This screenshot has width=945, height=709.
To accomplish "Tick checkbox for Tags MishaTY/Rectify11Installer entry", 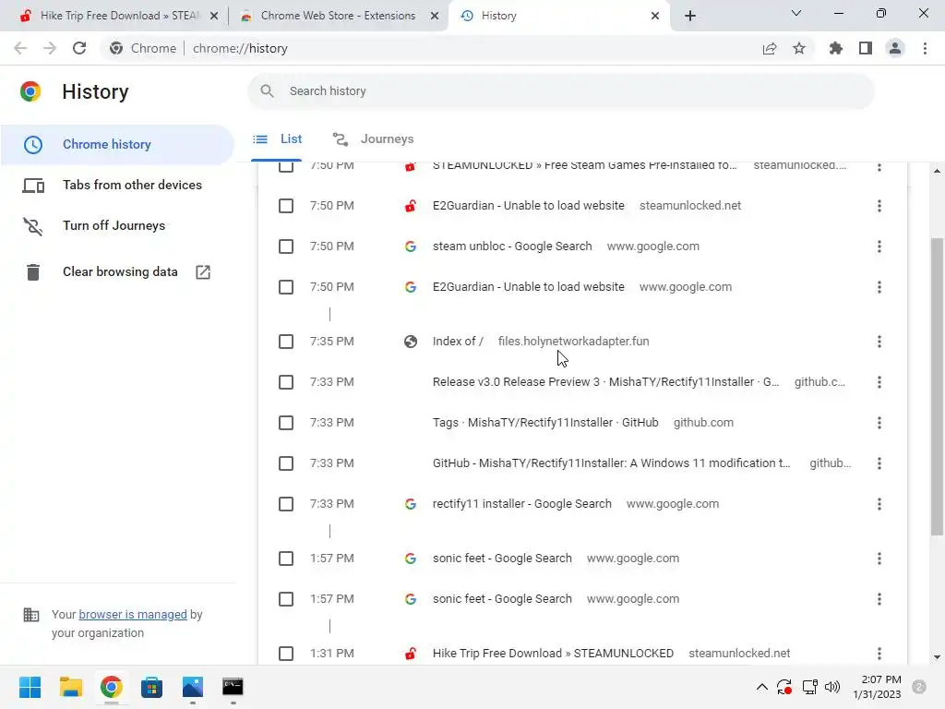I will (286, 423).
